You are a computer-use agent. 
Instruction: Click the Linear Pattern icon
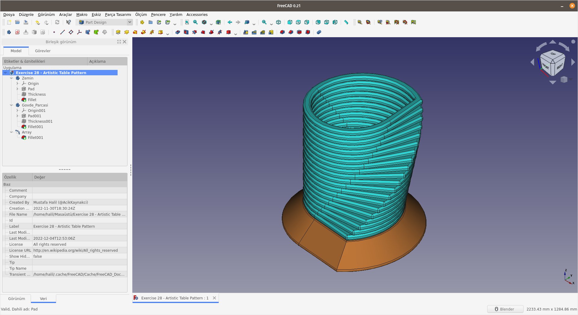pos(254,32)
